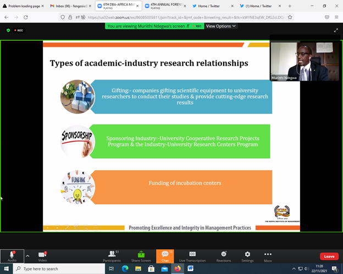Open Zoom Settings gear
343x274 pixels.
(247, 255)
